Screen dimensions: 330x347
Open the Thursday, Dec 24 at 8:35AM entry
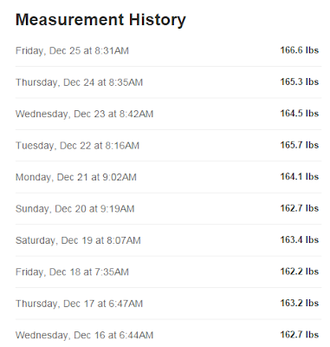(168, 82)
